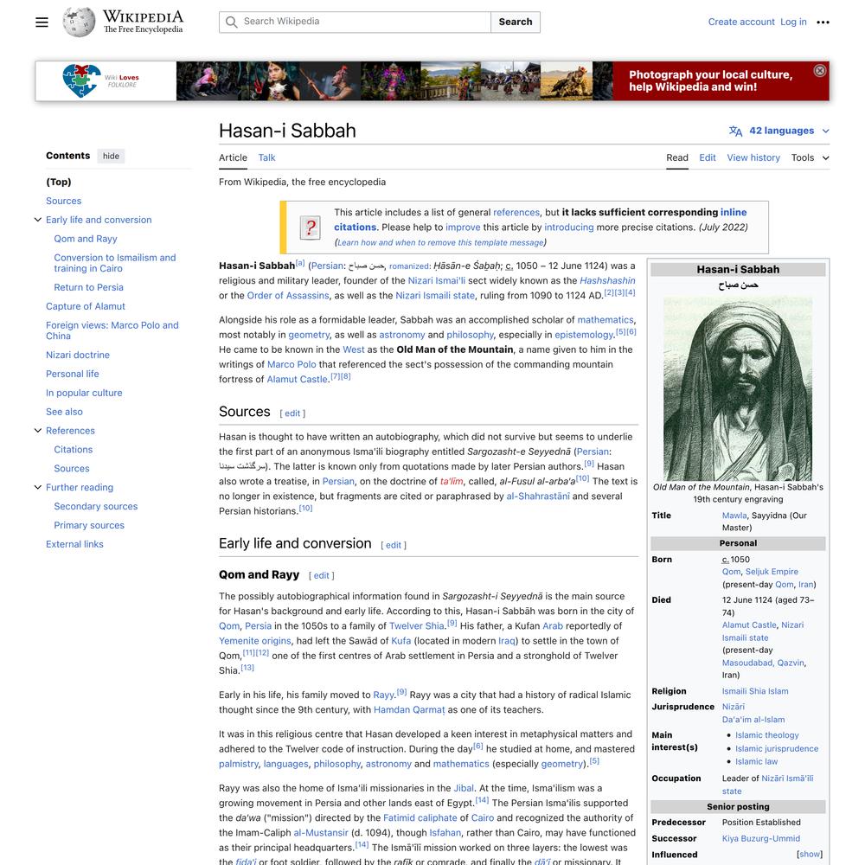Screen dimensions: 865x865
Task: Go to External links in contents
Action: 74,544
